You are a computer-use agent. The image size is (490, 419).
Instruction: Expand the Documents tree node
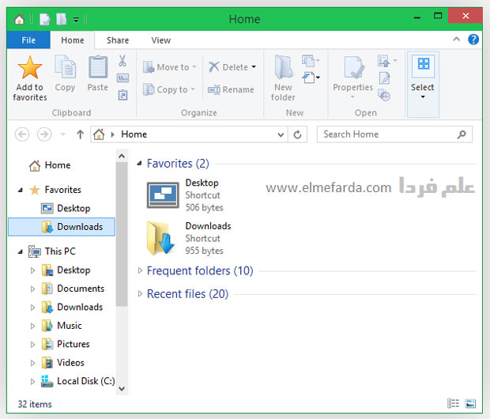point(33,289)
